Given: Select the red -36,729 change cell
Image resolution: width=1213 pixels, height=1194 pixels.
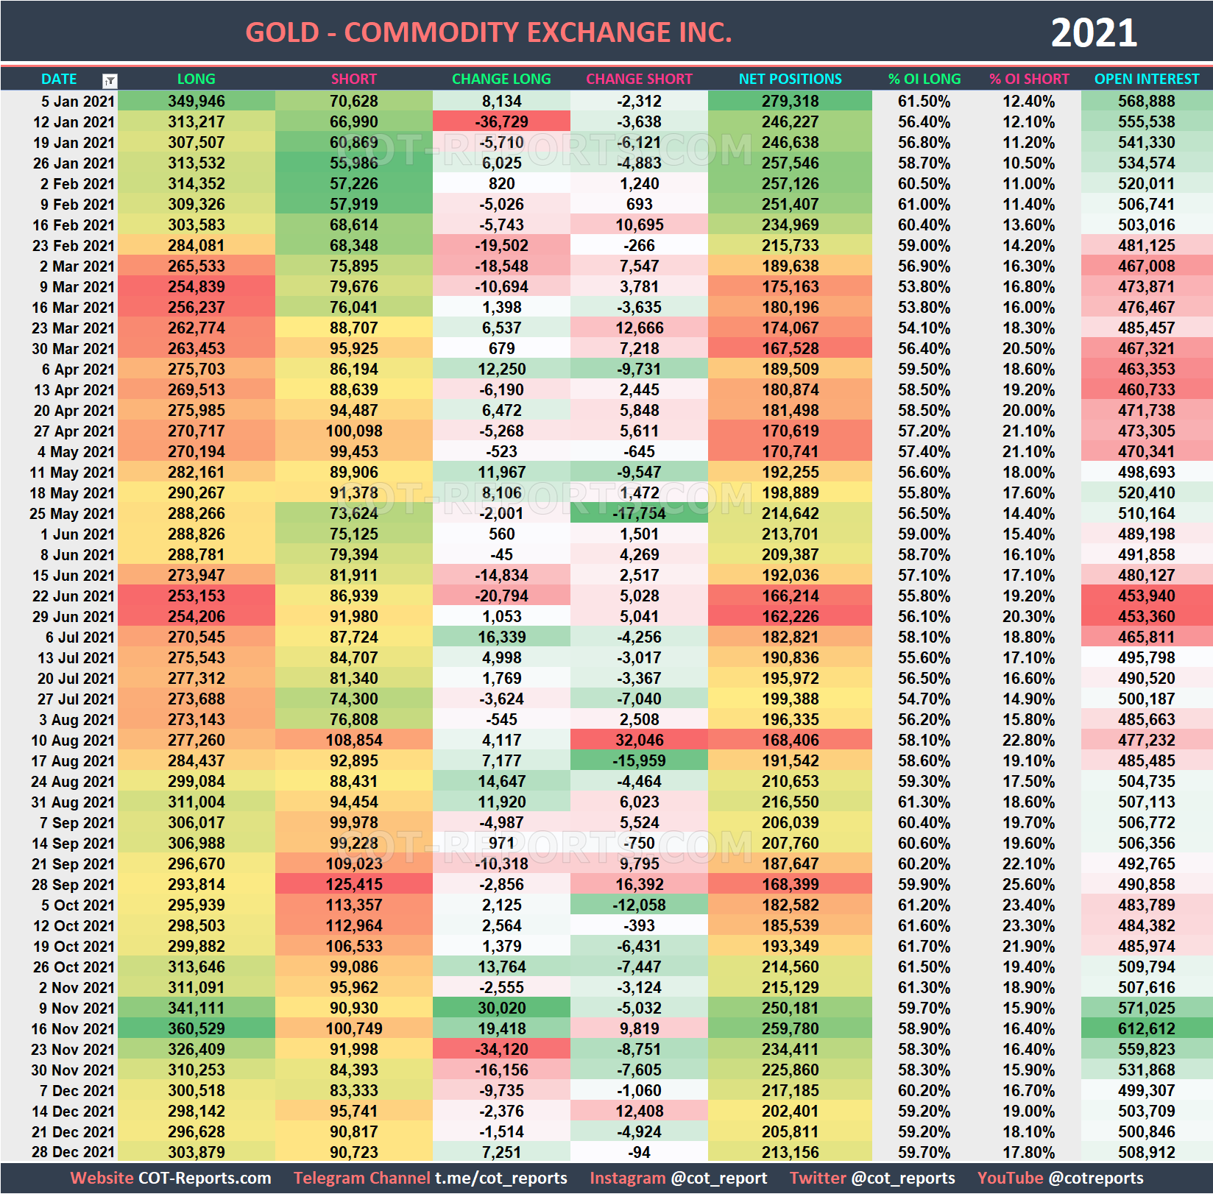Looking at the screenshot, I should (501, 122).
